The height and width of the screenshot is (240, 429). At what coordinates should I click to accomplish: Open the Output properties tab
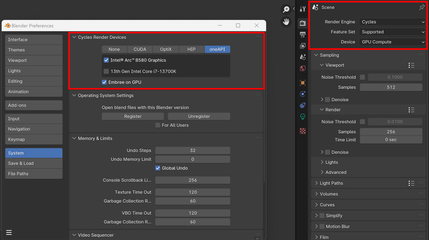[303, 34]
